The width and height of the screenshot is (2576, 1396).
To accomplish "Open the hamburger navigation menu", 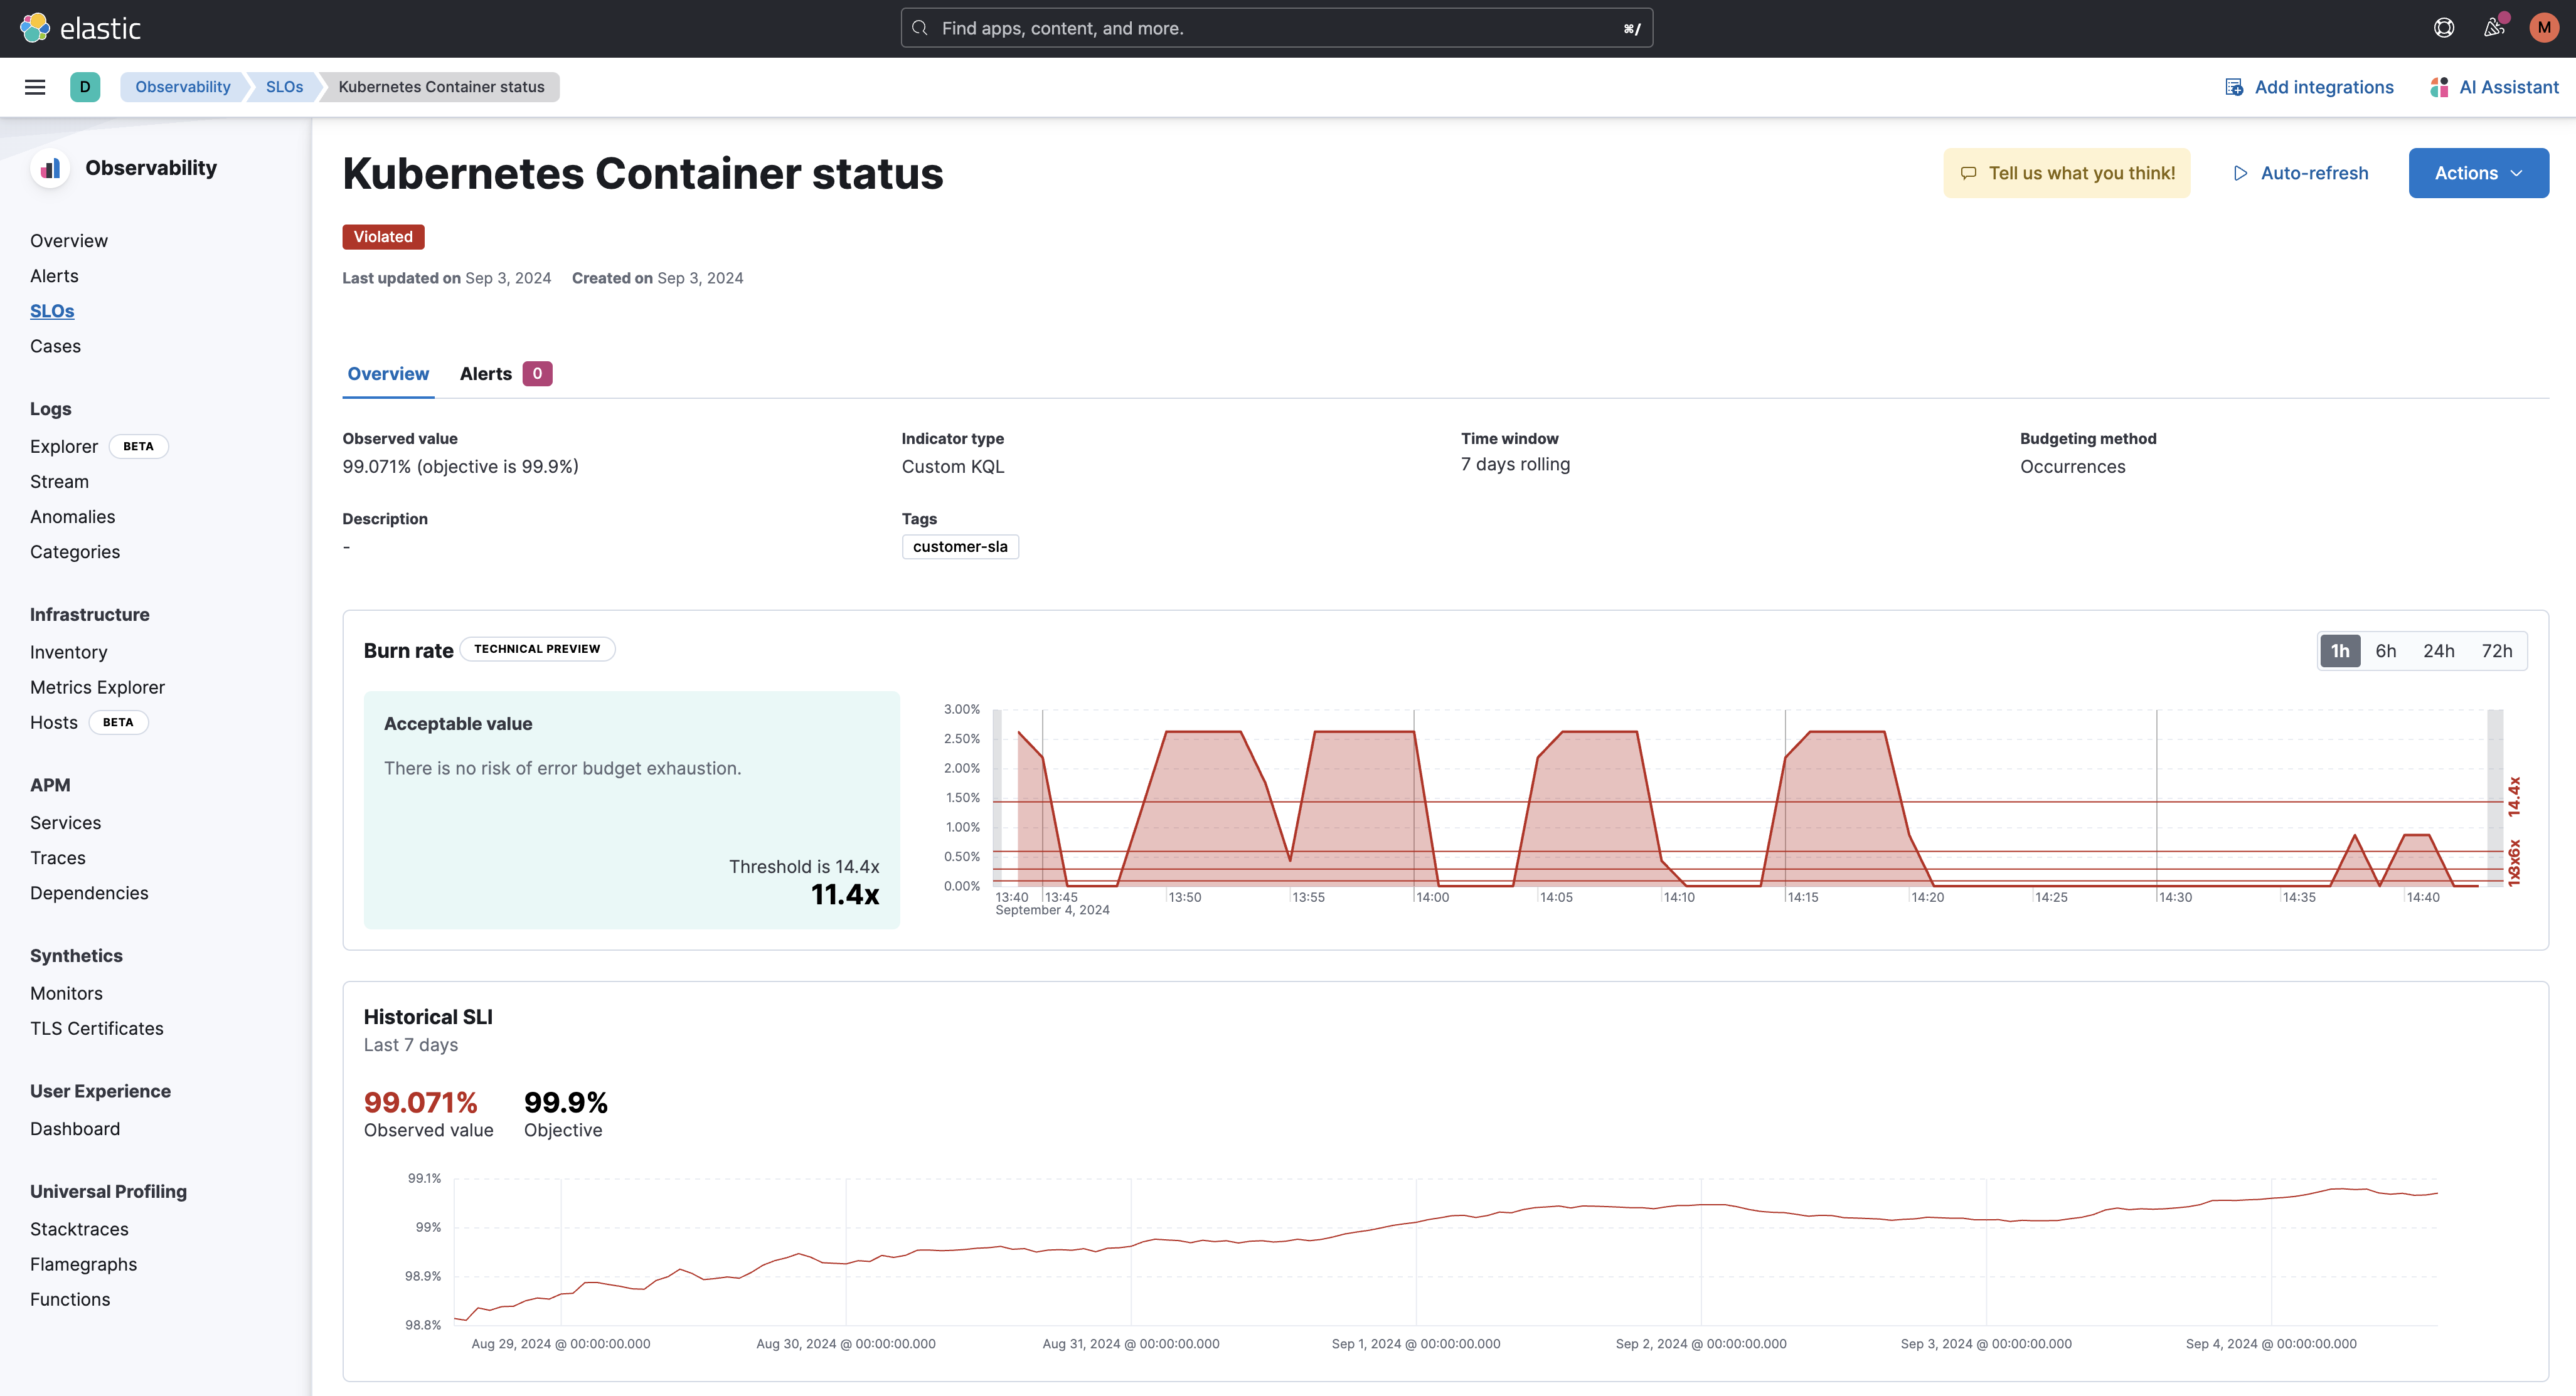I will point(35,87).
